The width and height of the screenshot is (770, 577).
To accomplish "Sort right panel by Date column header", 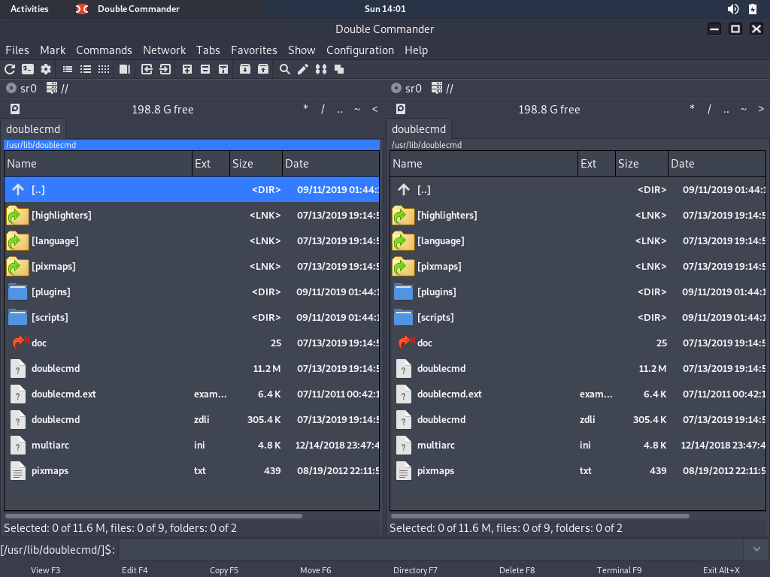I will click(x=717, y=163).
